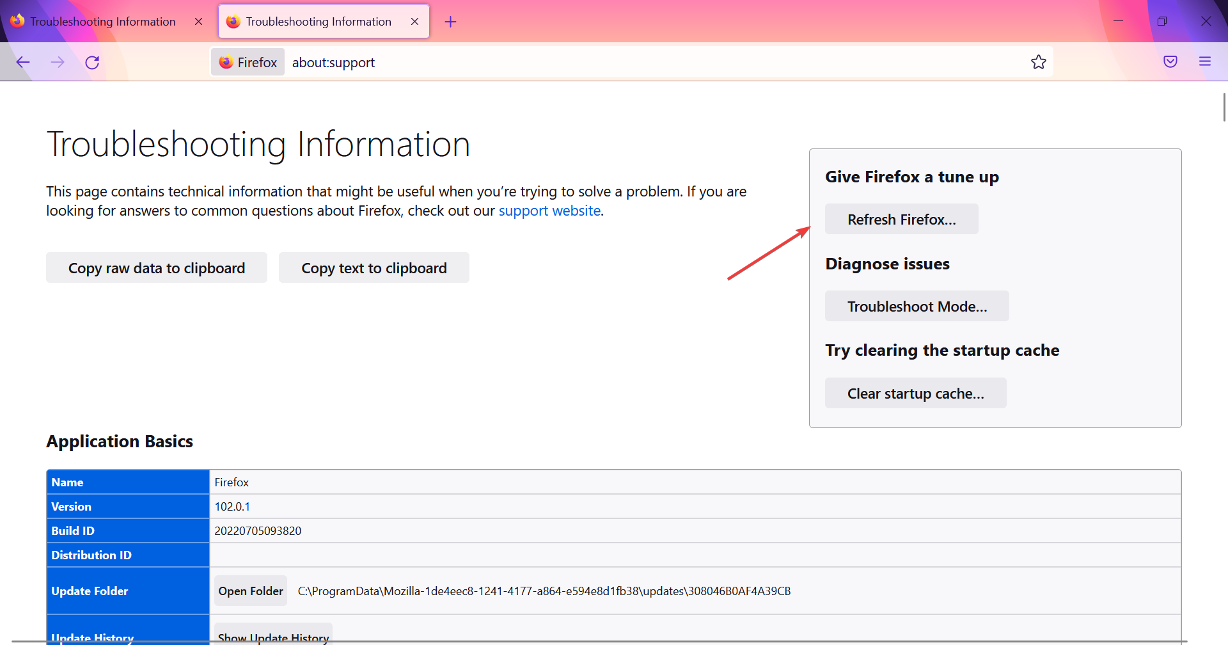Viewport: 1228px width, 645px height.
Task: Click the Build ID row header
Action: click(128, 530)
